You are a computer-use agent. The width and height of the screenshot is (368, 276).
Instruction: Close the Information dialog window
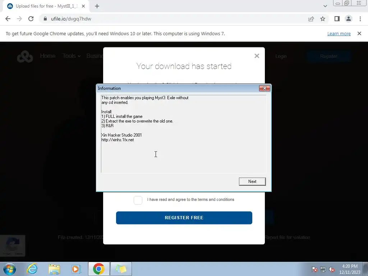(264, 88)
